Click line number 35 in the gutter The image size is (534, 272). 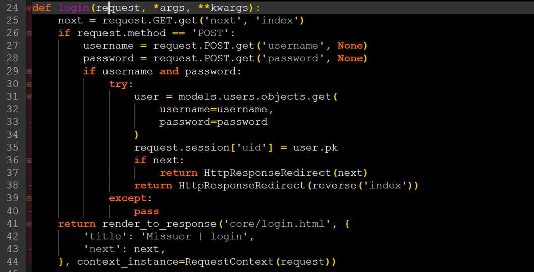click(x=12, y=148)
